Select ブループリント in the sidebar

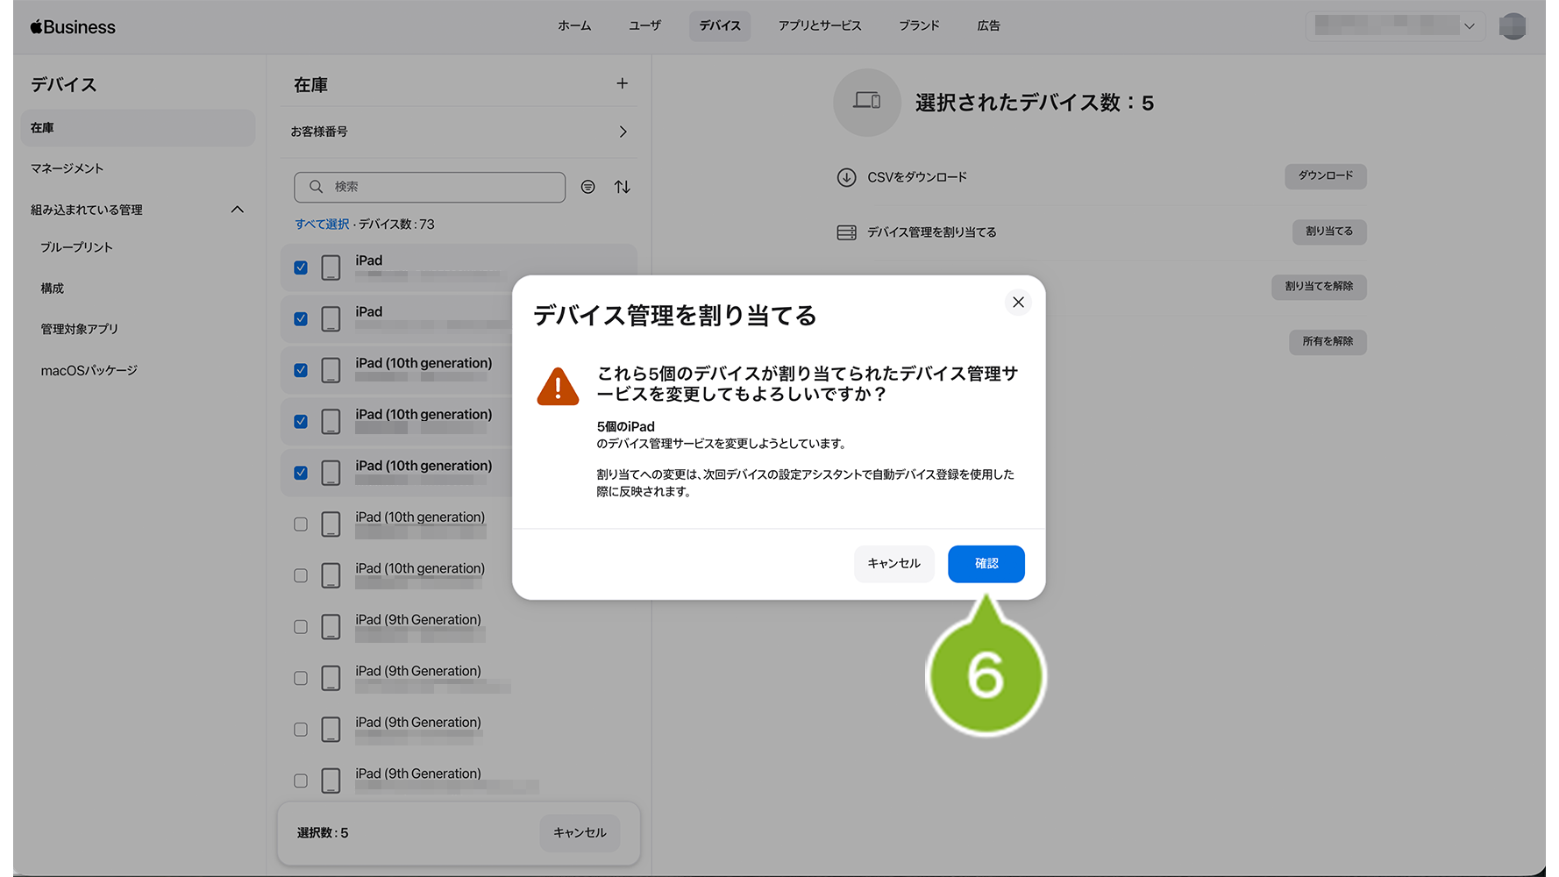76,247
